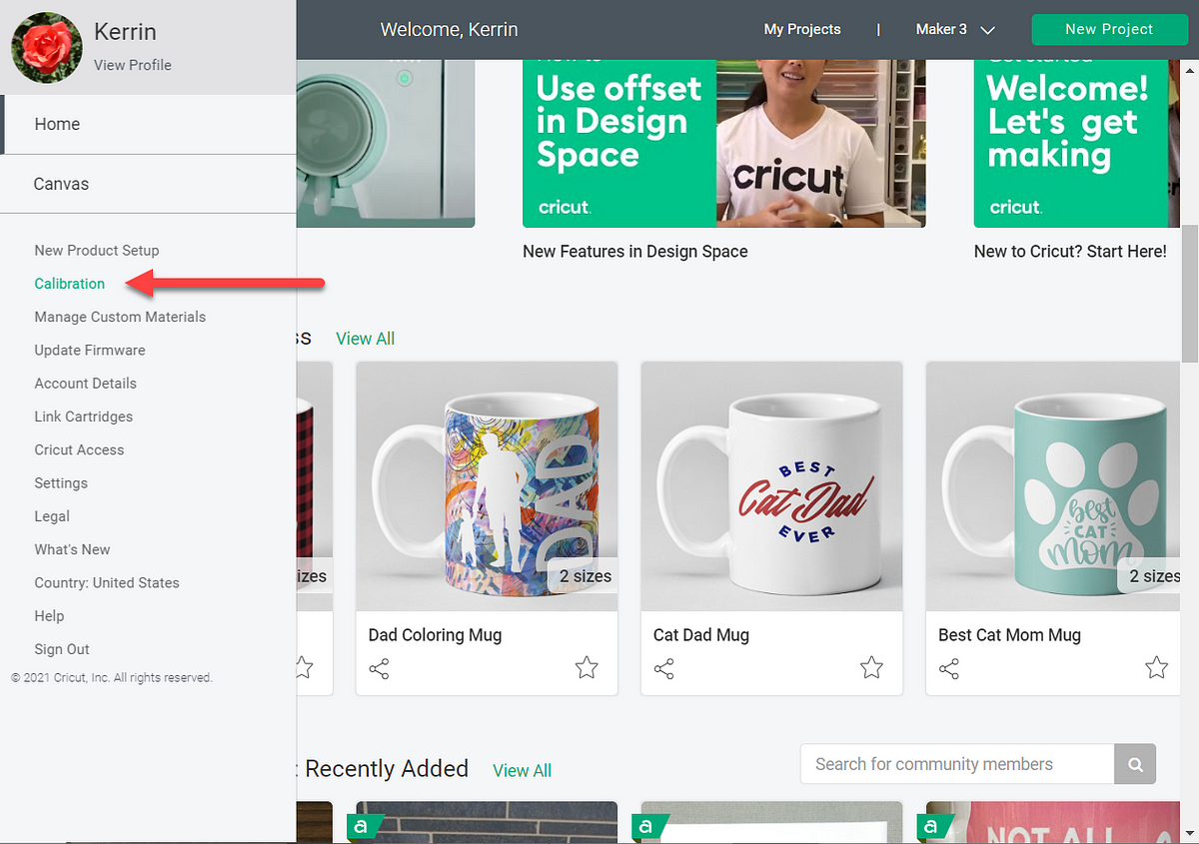This screenshot has height=844, width=1199.
Task: Click the Best Cat Mom Mug title
Action: pyautogui.click(x=1009, y=635)
